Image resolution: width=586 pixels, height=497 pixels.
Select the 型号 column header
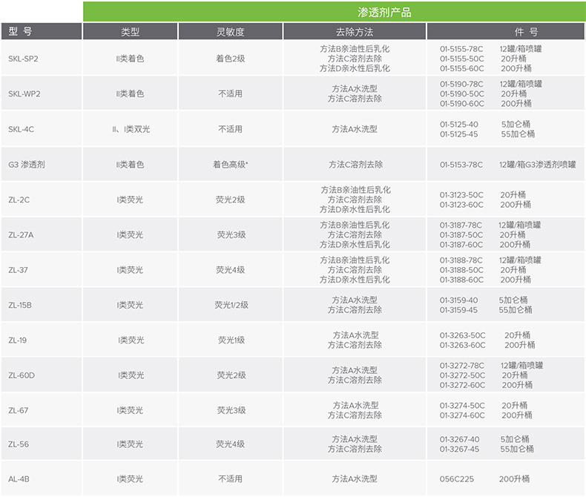tap(21, 32)
